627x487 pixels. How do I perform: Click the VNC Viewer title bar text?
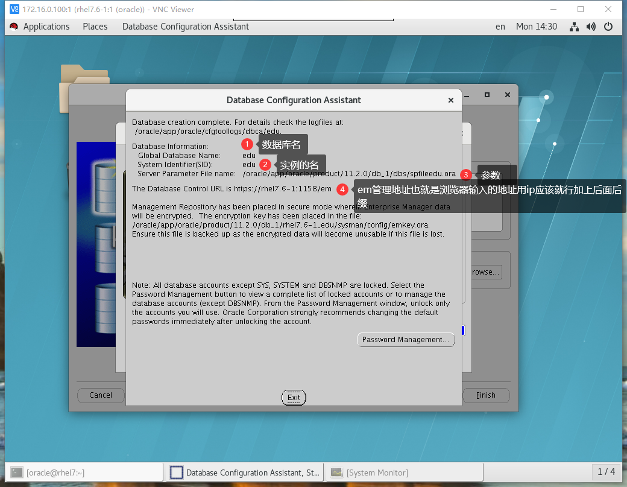pyautogui.click(x=108, y=9)
